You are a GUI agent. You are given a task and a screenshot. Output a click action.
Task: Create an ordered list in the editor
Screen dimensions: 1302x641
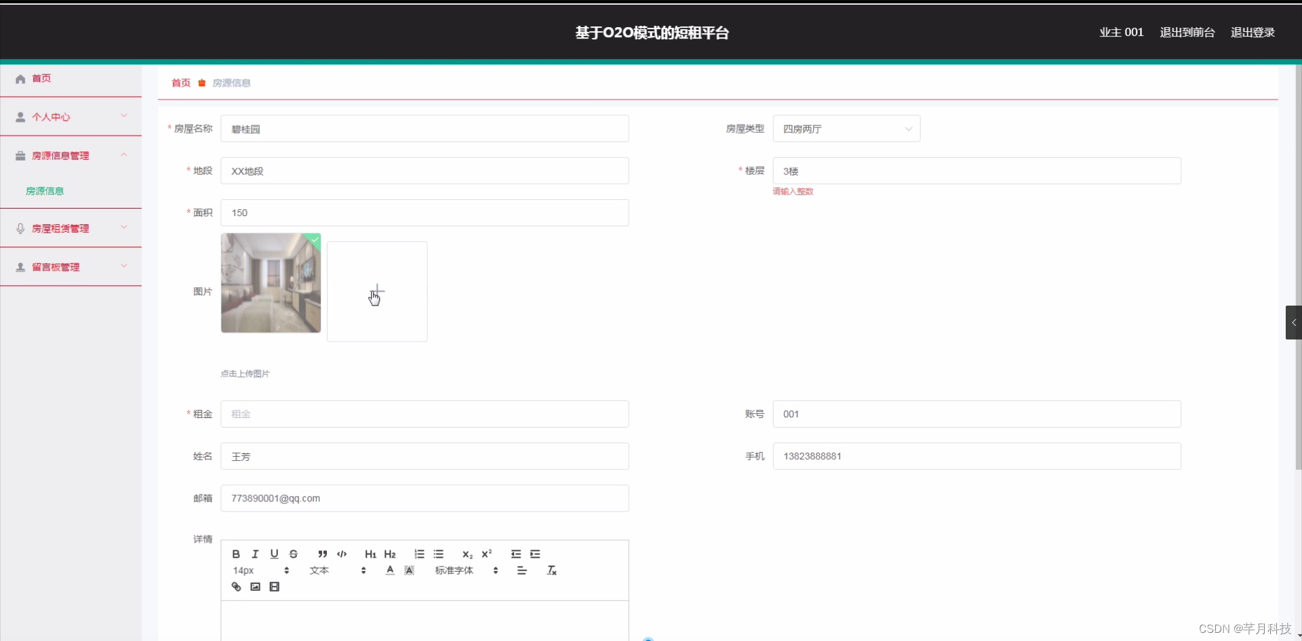coord(418,554)
